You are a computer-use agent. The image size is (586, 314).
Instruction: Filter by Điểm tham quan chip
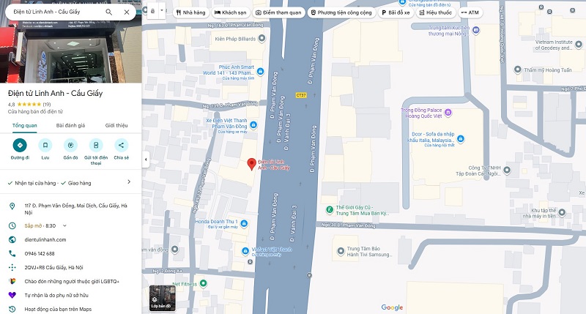278,12
